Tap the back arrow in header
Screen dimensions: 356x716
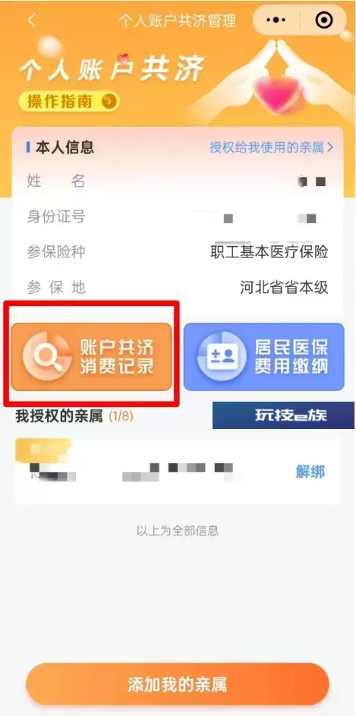click(31, 21)
